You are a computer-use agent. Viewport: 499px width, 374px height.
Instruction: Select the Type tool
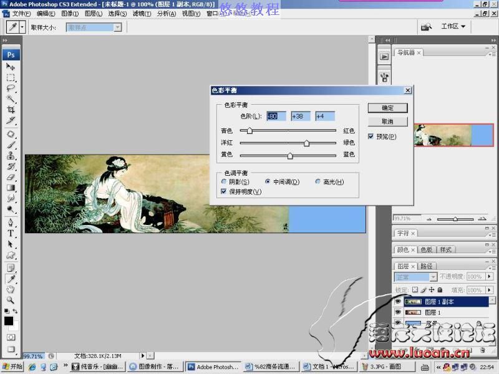11,233
